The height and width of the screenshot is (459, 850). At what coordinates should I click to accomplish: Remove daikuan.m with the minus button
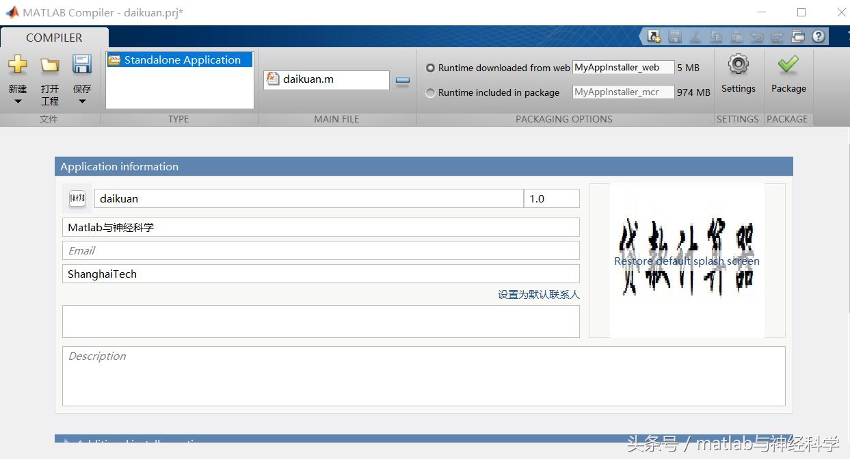point(402,80)
